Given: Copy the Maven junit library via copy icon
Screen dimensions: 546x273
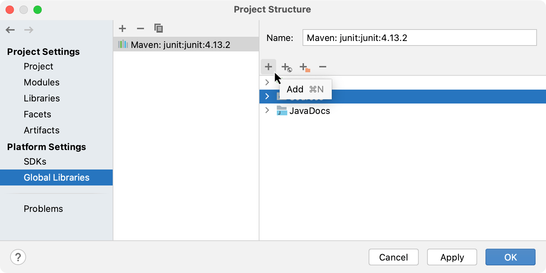Looking at the screenshot, I should click(x=159, y=28).
